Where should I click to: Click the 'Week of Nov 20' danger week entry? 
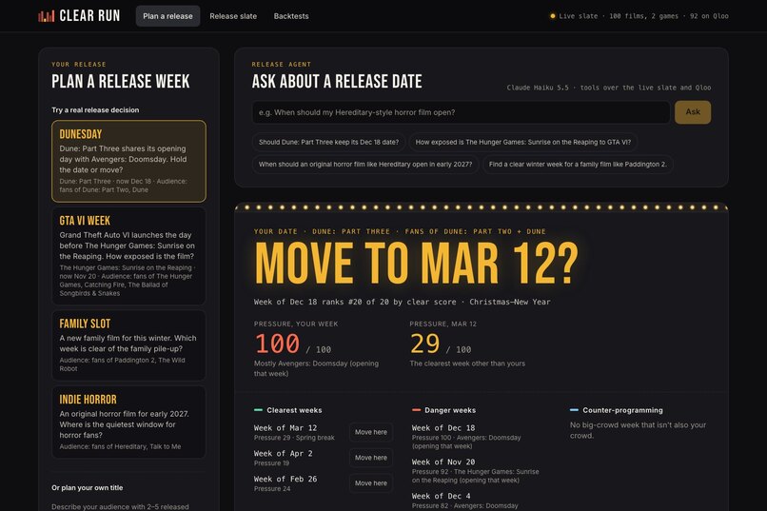[x=443, y=462]
